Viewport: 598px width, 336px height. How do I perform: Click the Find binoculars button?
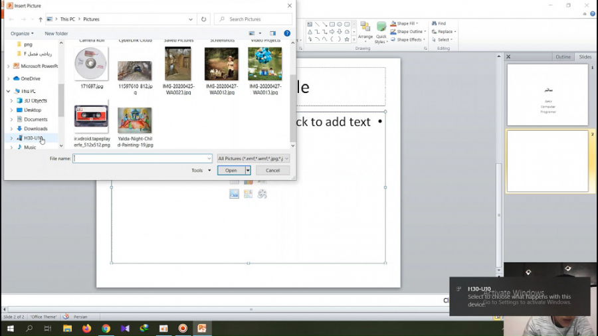(439, 23)
